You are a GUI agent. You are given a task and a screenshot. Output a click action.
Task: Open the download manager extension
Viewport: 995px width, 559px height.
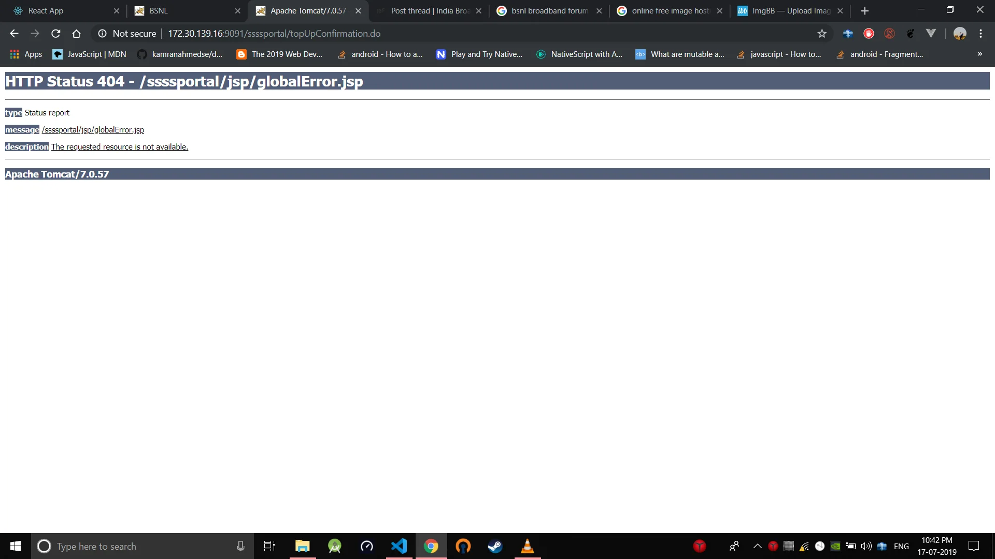[x=848, y=33]
